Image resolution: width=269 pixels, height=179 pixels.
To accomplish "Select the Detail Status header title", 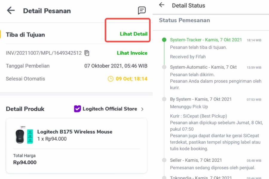I will point(189,5).
